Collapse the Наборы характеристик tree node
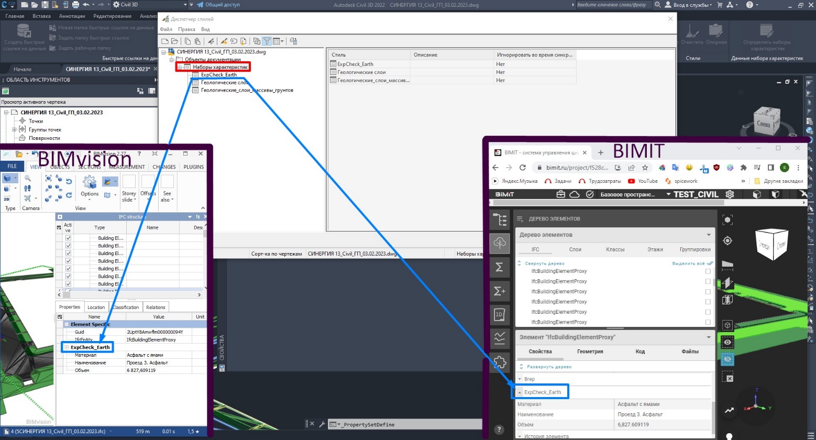 click(179, 67)
